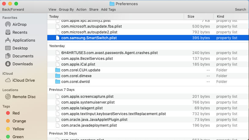Select the Red tag color dot
Screen dimensions: 249x140
(x=8, y=113)
